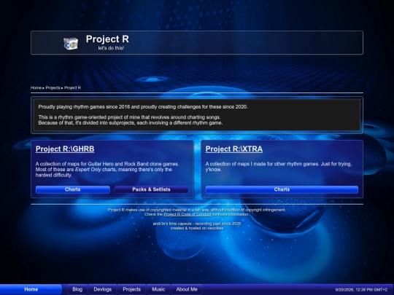Click the copyright fair use notice line
The width and height of the screenshot is (394, 295).
tap(197, 210)
